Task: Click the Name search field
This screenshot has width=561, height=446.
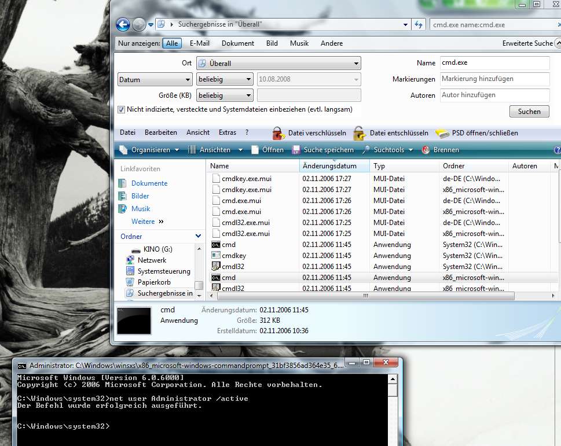Action: pyautogui.click(x=495, y=63)
